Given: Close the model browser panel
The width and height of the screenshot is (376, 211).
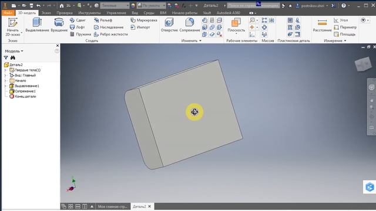Looking at the screenshot, I should click(x=58, y=46).
